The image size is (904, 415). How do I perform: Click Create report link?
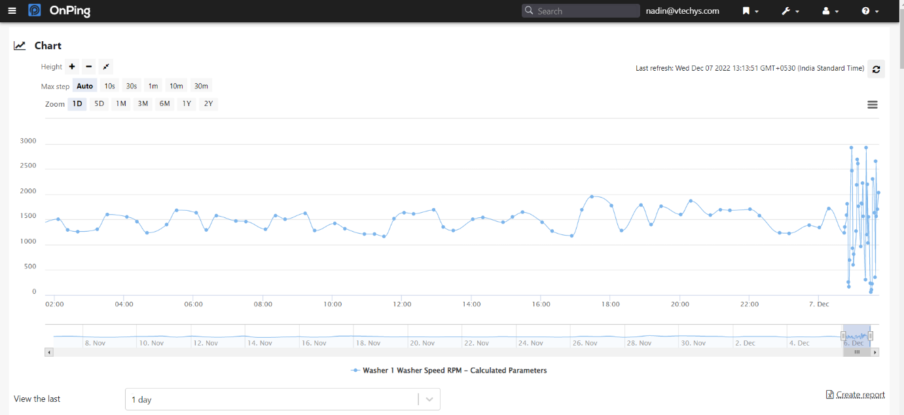(855, 395)
